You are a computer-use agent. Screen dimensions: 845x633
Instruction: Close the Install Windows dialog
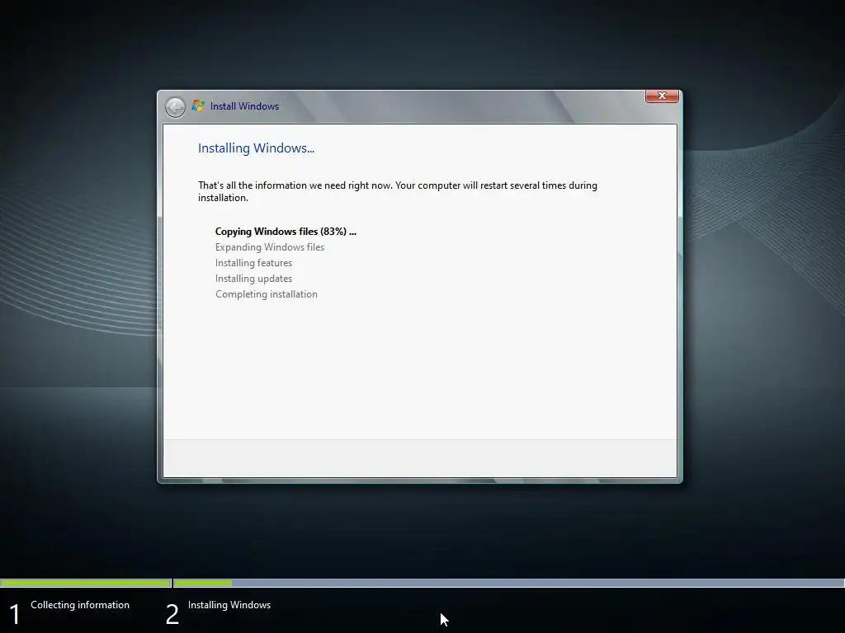click(662, 96)
